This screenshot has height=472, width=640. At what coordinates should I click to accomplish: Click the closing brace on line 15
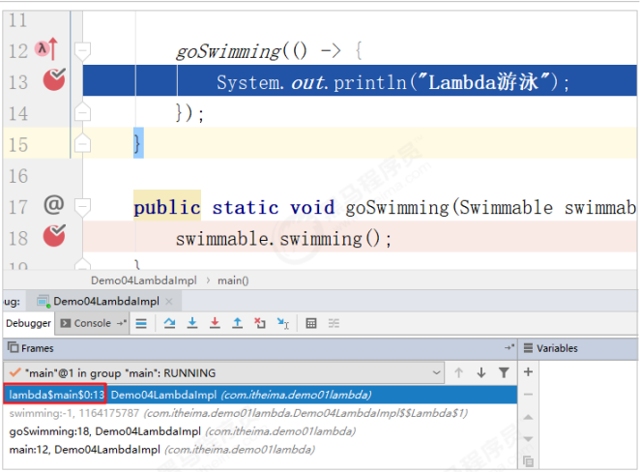[138, 143]
